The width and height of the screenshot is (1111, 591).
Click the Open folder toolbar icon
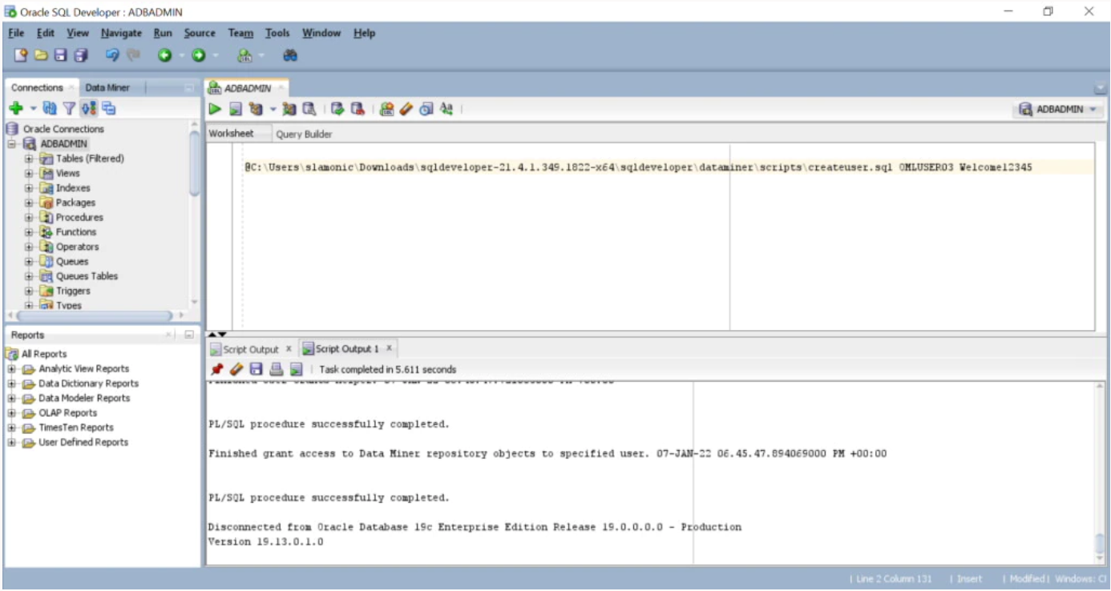pyautogui.click(x=40, y=55)
